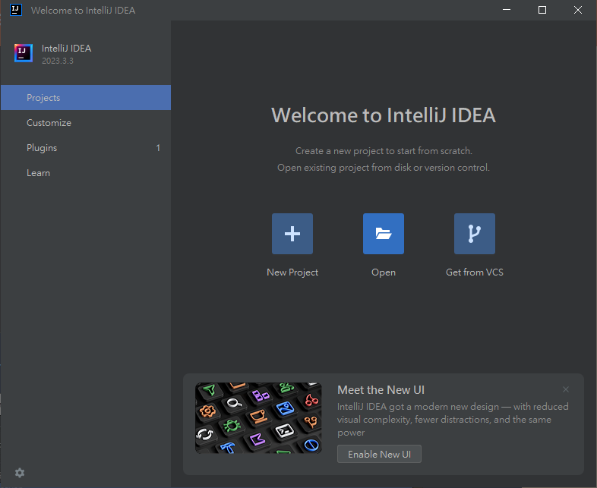Maximize the Welcome window
The width and height of the screenshot is (597, 488).
[542, 10]
